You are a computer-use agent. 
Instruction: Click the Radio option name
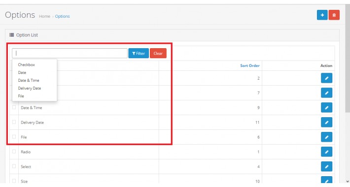pyautogui.click(x=26, y=152)
